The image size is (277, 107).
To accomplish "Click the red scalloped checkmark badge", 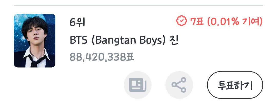I will tap(181, 21).
